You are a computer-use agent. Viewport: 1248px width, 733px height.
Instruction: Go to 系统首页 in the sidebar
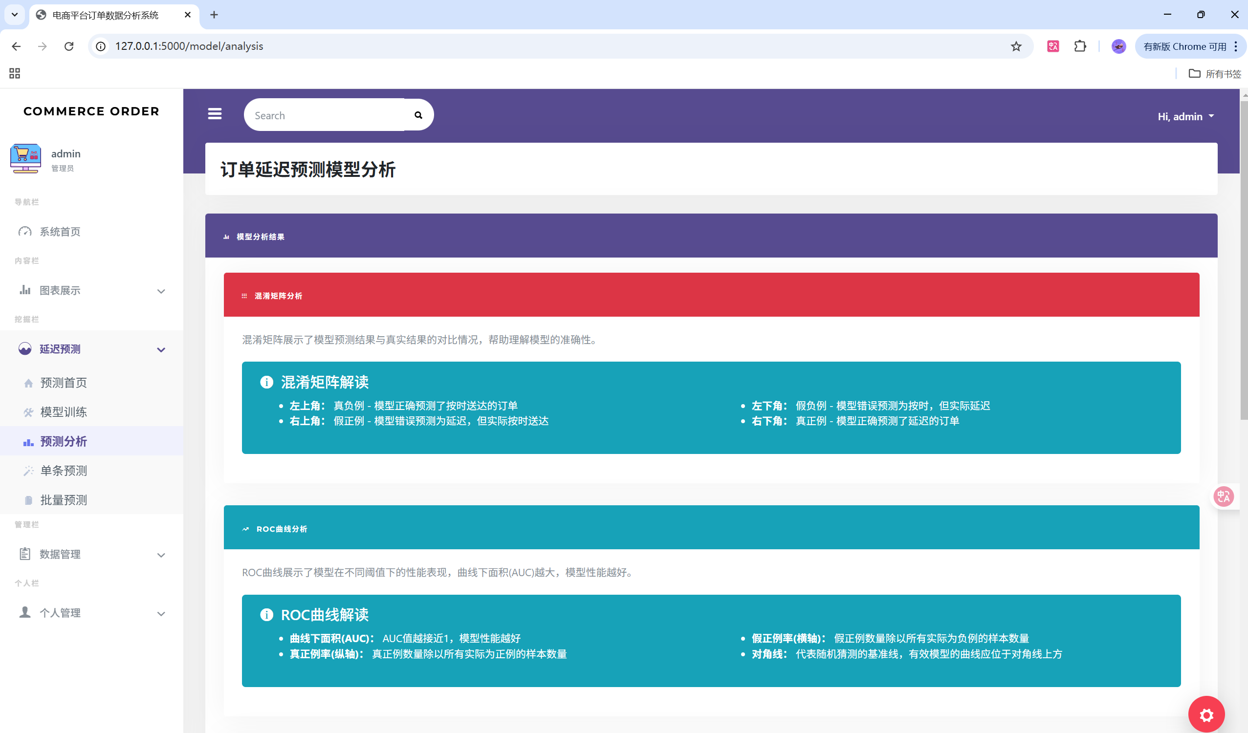pos(60,232)
